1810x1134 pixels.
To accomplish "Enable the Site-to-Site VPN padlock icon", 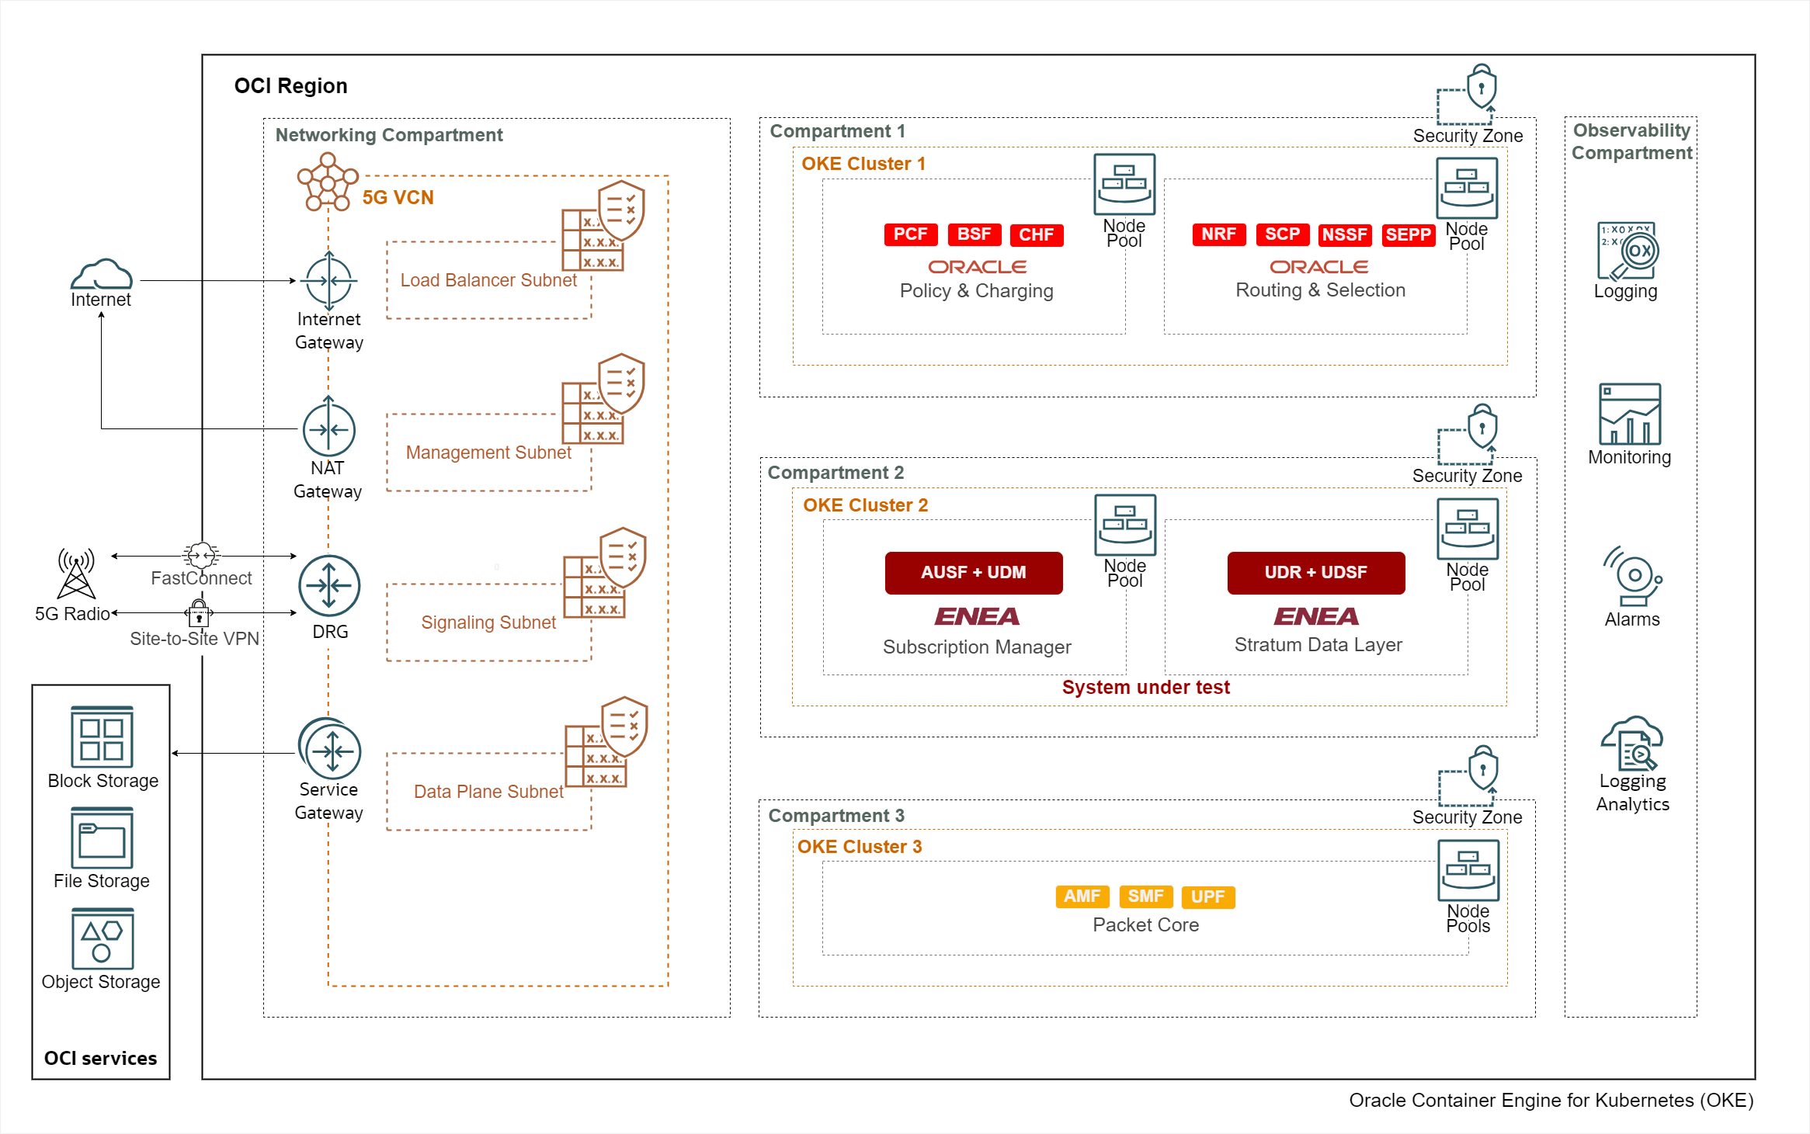I will [197, 613].
